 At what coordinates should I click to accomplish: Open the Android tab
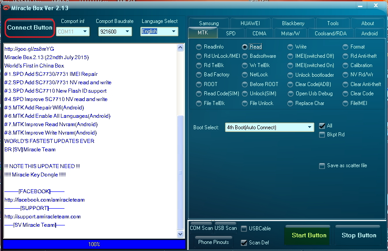tap(369, 34)
